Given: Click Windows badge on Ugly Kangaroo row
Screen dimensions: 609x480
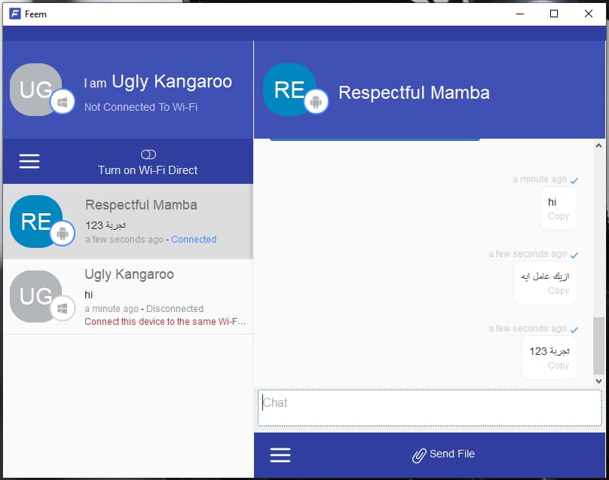Looking at the screenshot, I should [x=63, y=308].
